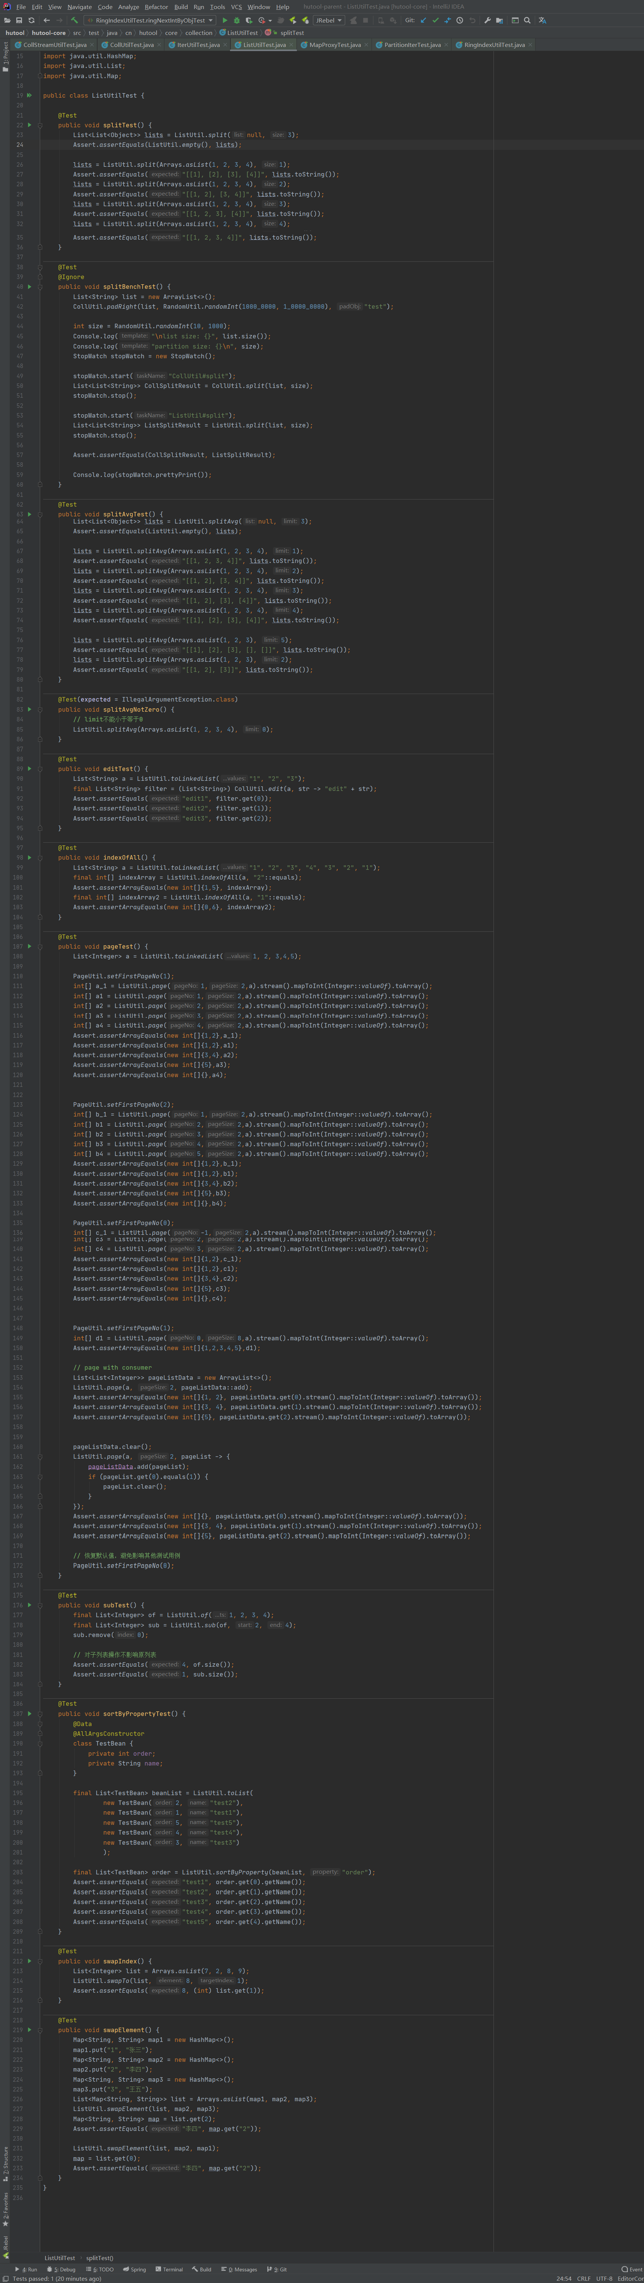Run swapElement via gutter run icon
644x2283 pixels.
29,2030
